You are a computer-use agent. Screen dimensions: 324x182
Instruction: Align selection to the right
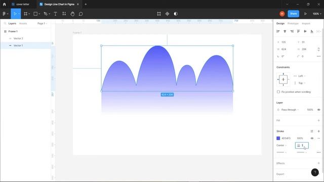click(x=292, y=31)
